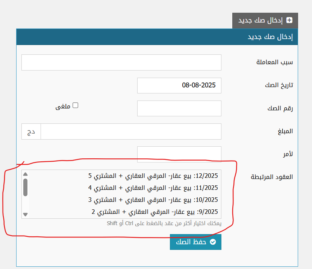Click the plus icon beside إدخال صك جديد
Screen dimensions: 312x269
coord(289,20)
